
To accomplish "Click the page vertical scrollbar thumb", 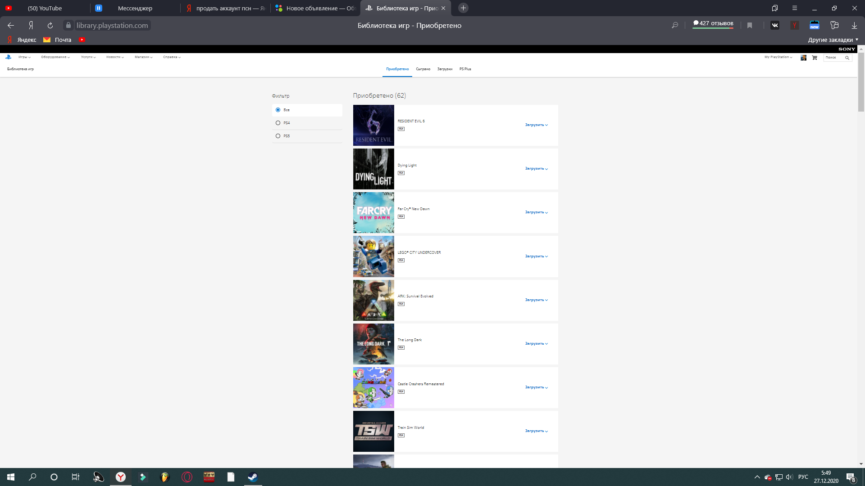I will pos(861,82).
